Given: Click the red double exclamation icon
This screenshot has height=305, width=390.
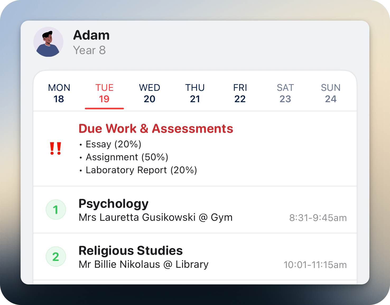Looking at the screenshot, I should point(55,148).
